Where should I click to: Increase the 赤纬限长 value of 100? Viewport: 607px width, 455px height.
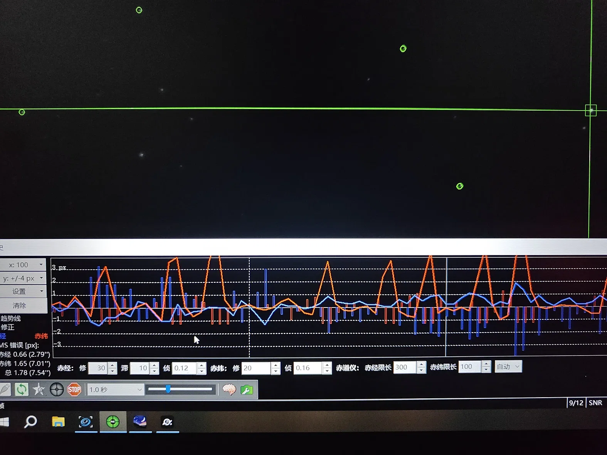[x=487, y=364]
